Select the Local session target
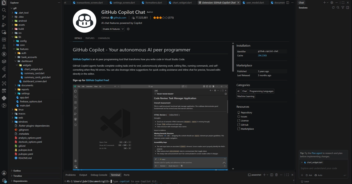Image resolution: width=352 pixels, height=184 pixels. 305,181
